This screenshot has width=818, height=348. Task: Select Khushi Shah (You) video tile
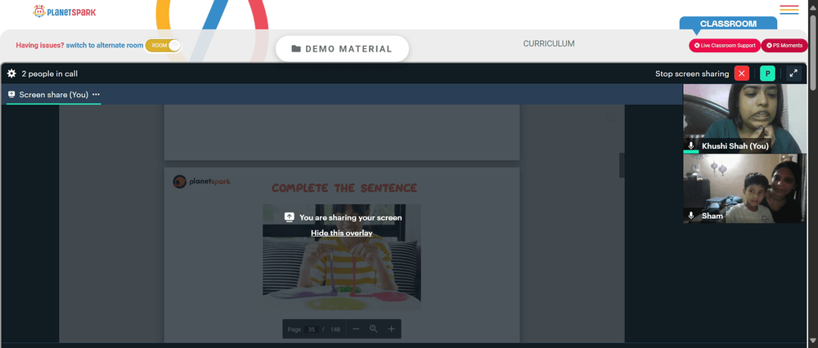[744, 118]
